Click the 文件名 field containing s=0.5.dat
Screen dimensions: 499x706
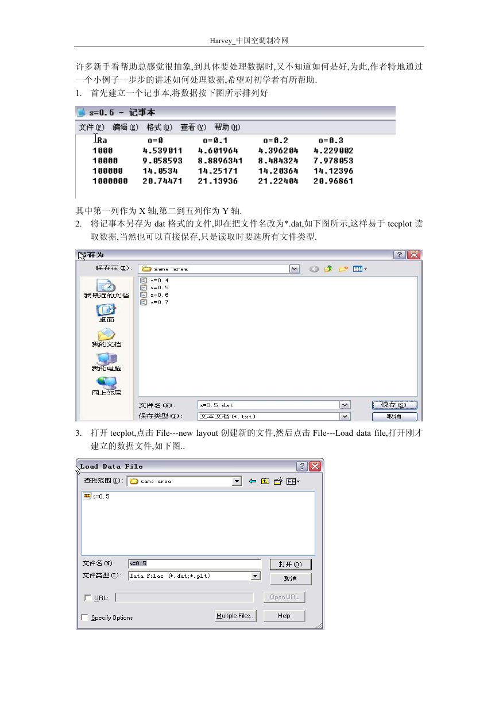[x=269, y=405]
